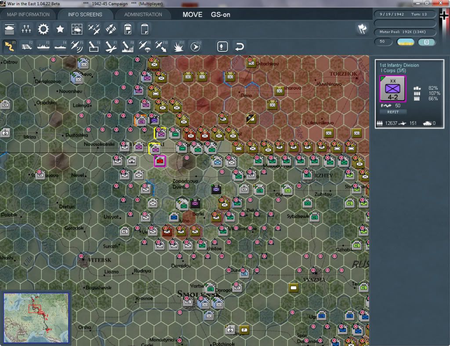
Task: Open the MAP INFORMATION tab
Action: 28,15
